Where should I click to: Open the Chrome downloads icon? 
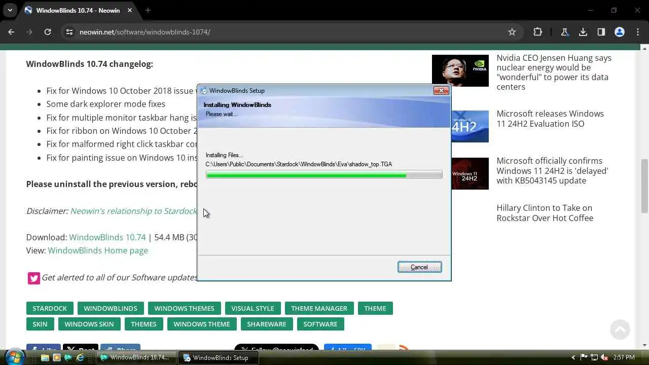tap(583, 32)
